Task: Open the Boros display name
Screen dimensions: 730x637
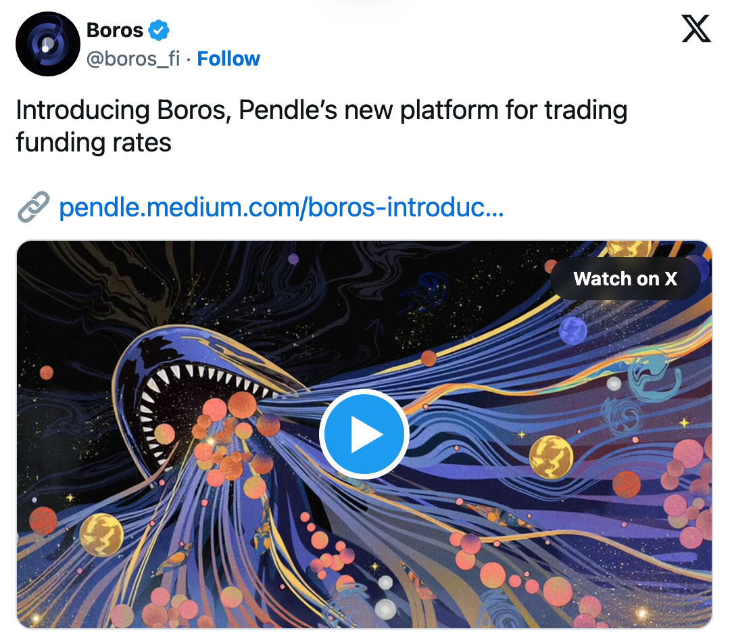Action: point(115,30)
